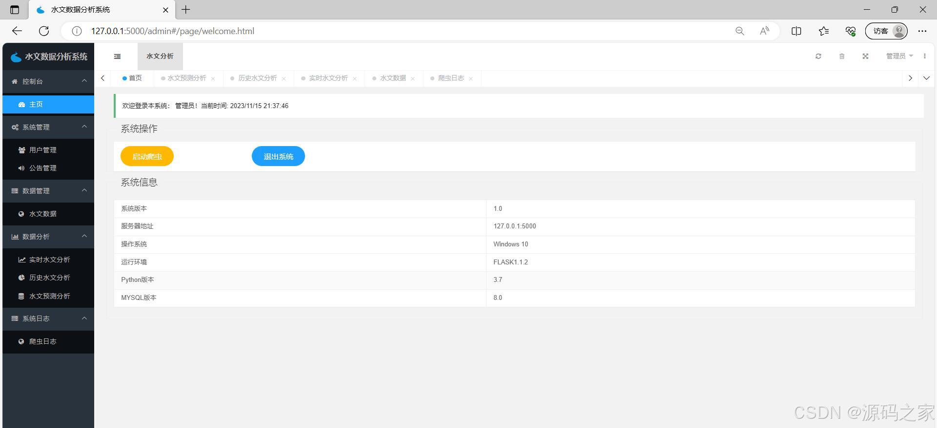The width and height of the screenshot is (937, 428).
Task: Toggle fullscreen with the expand icon
Action: point(865,56)
